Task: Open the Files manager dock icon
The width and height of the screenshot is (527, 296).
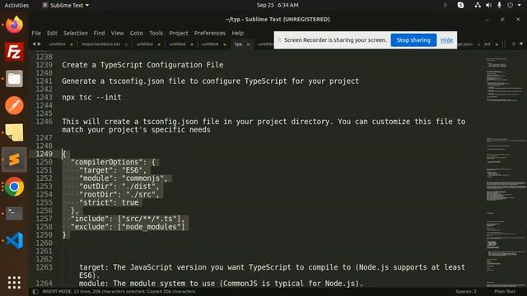Action: 14,79
